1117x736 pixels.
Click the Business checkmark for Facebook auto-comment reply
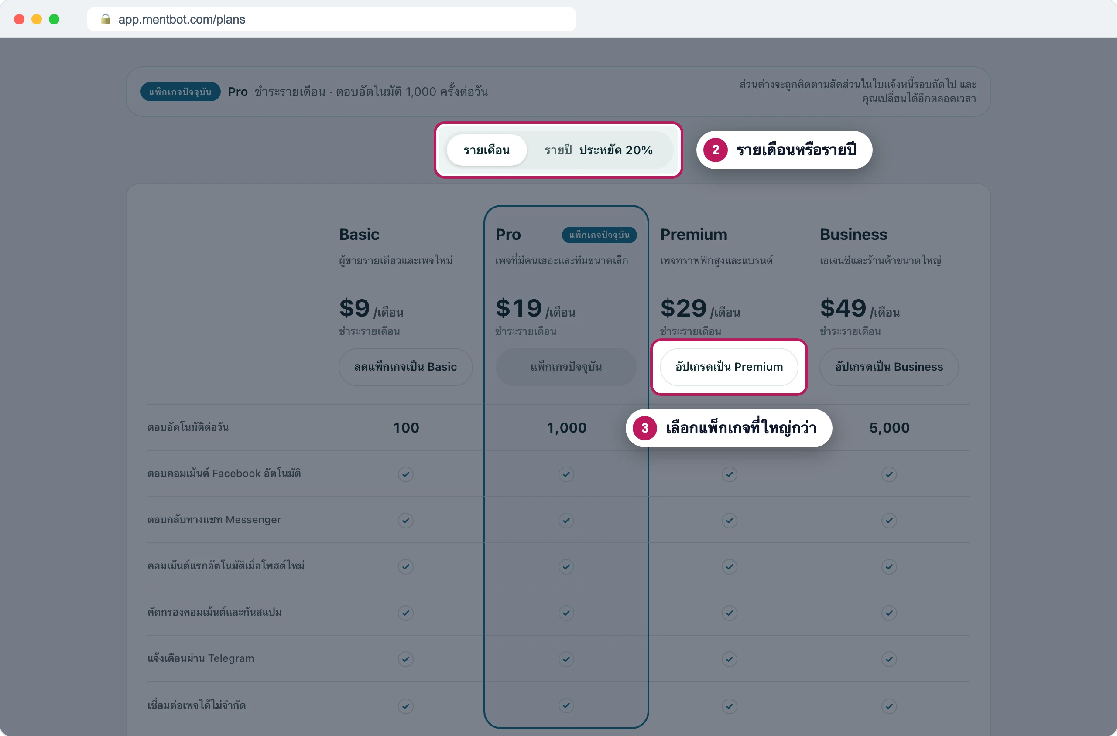click(889, 474)
